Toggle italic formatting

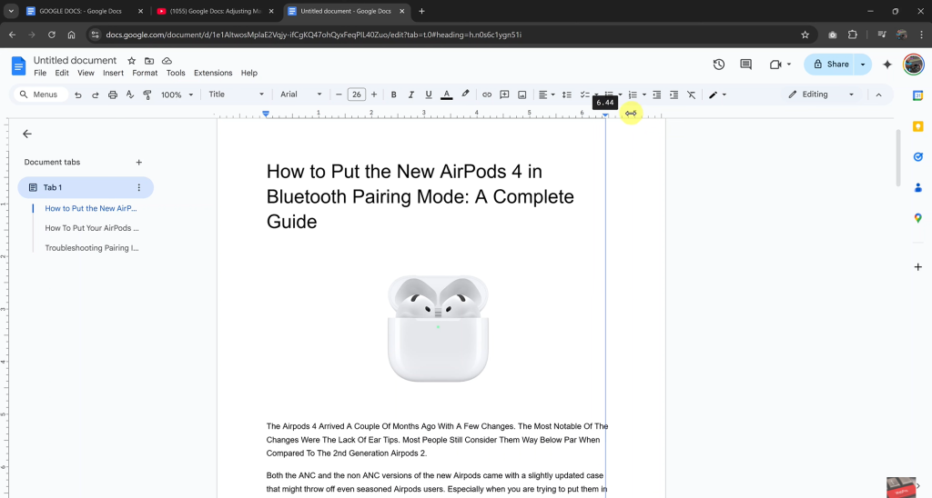[410, 95]
